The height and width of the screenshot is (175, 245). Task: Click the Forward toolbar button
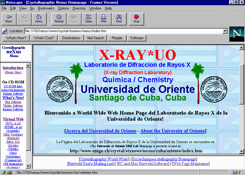[x=24, y=19]
